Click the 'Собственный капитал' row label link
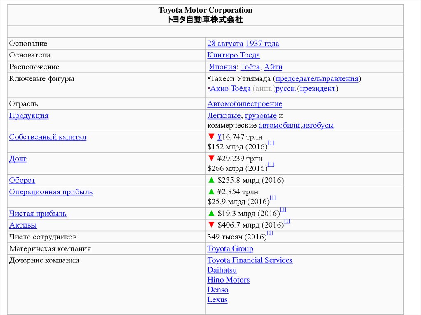 48,137
